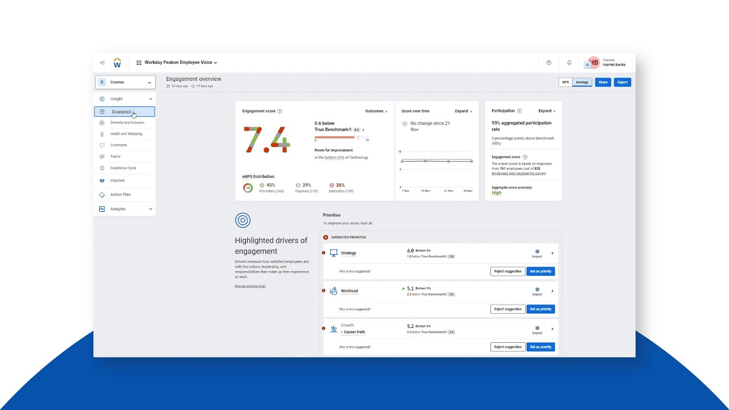Image resolution: width=729 pixels, height=410 pixels.
Task: Open Workday Peakon Employee Voice dropdown
Action: [x=181, y=63]
